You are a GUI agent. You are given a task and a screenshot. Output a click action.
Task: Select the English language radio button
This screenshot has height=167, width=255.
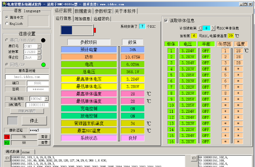point(7,24)
